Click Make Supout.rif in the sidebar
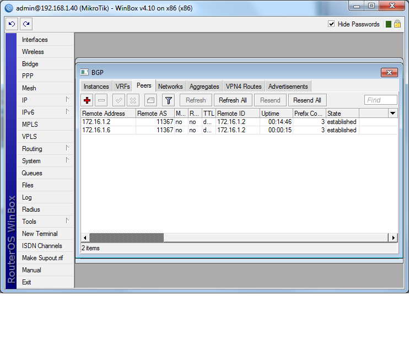The height and width of the screenshot is (355, 409). point(42,258)
